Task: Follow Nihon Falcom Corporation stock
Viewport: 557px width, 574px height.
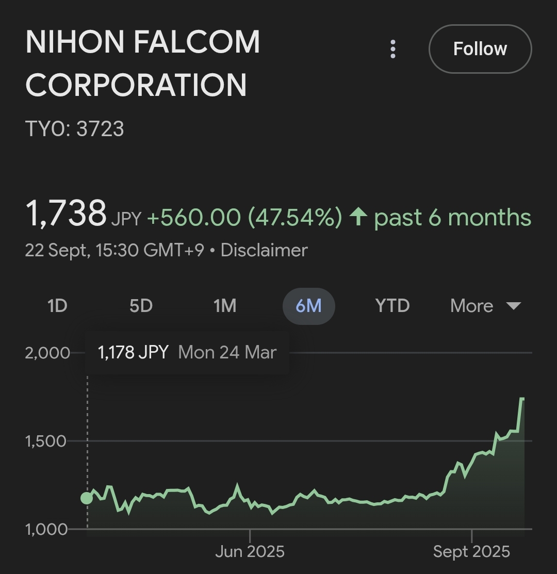Action: tap(480, 49)
